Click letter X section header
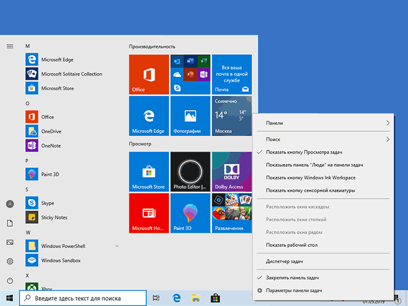This screenshot has width=408, height=306. tap(27, 275)
